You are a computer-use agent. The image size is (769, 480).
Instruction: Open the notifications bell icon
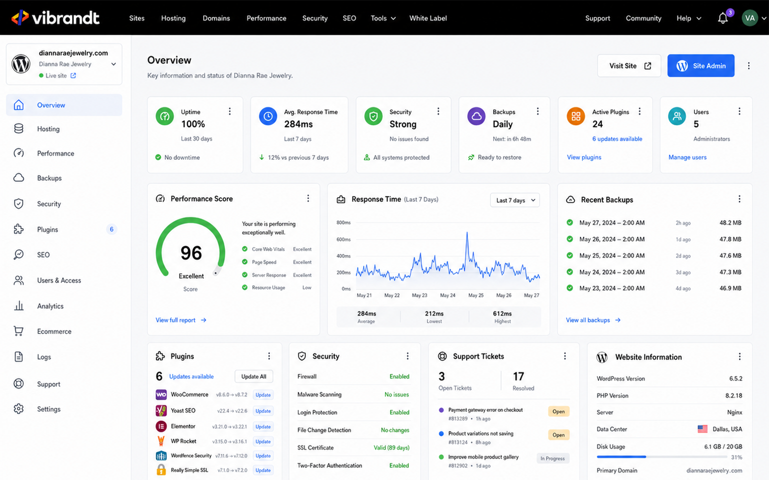pos(722,18)
